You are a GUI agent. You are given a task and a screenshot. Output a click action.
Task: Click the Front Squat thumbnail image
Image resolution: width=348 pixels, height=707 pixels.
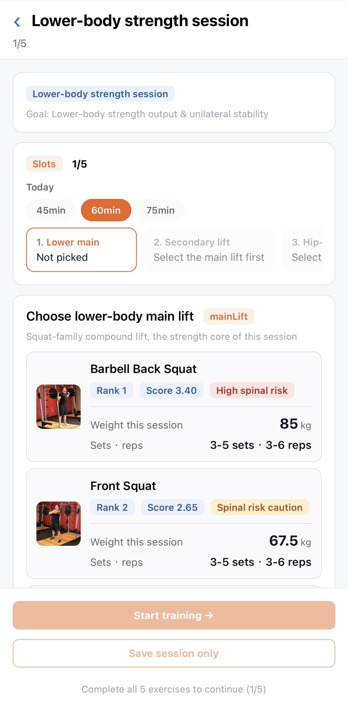click(59, 524)
